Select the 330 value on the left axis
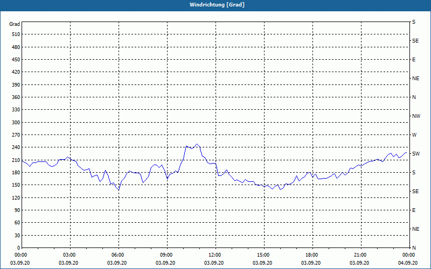This screenshot has height=269, width=431. 16,110
